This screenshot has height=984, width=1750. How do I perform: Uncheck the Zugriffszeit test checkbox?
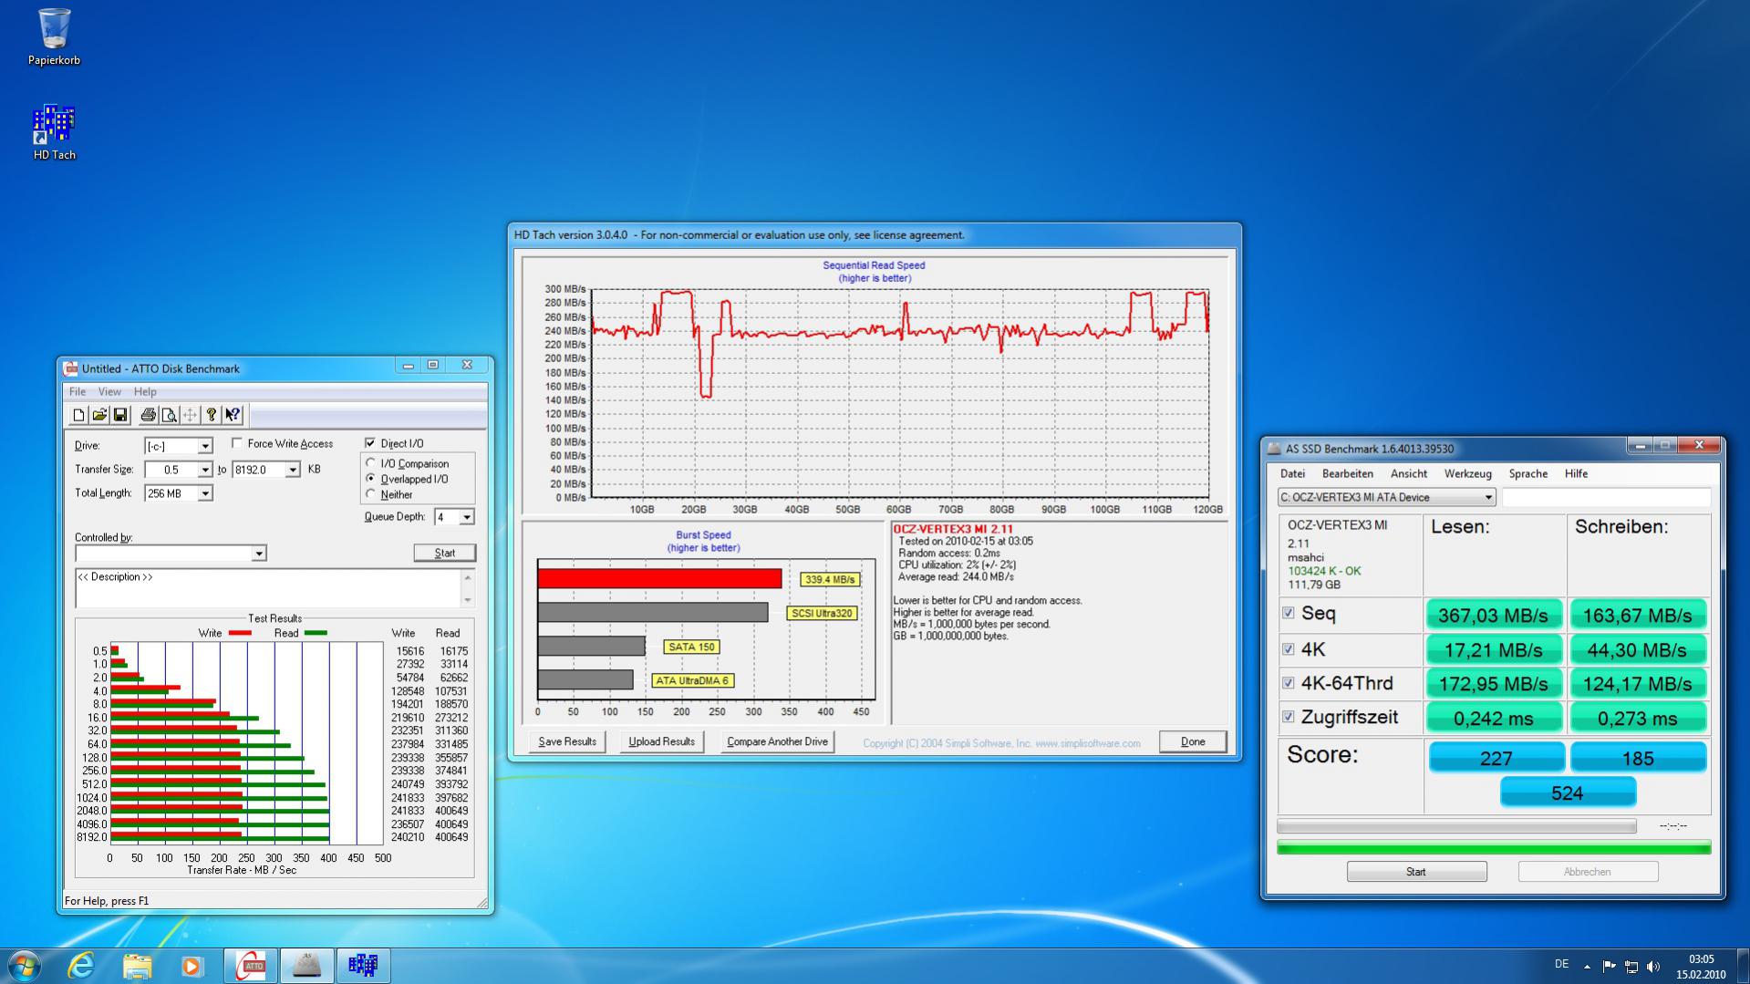click(1289, 717)
